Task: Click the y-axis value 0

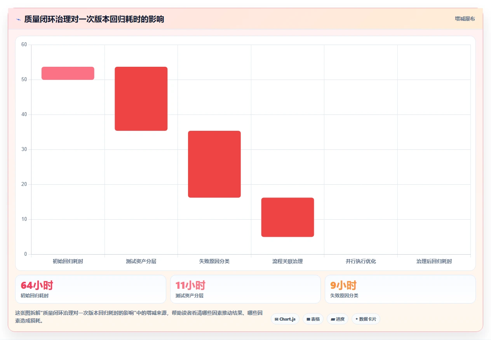Action: tap(26, 254)
